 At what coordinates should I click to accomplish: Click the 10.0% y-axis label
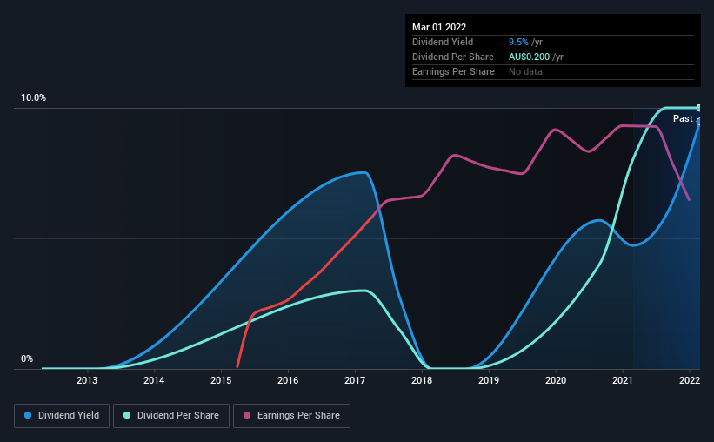34,98
